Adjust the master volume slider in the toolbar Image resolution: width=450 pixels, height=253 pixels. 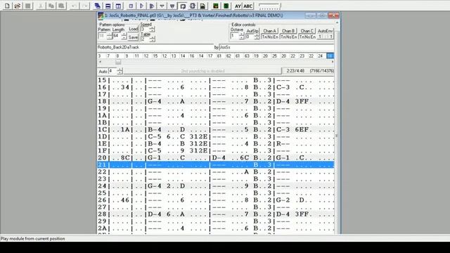(269, 6)
